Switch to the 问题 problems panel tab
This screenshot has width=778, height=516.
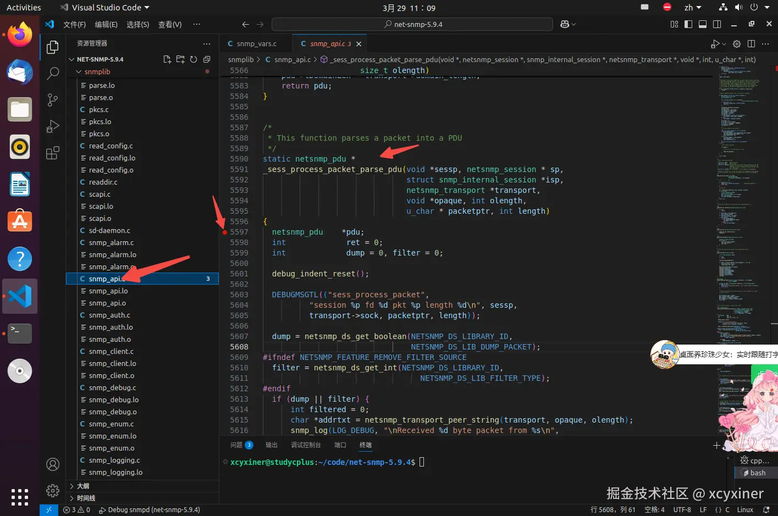click(x=241, y=445)
